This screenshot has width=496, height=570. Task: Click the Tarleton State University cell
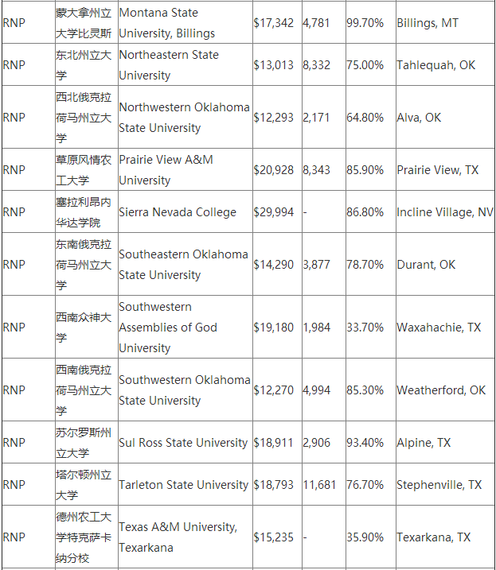tap(186, 485)
